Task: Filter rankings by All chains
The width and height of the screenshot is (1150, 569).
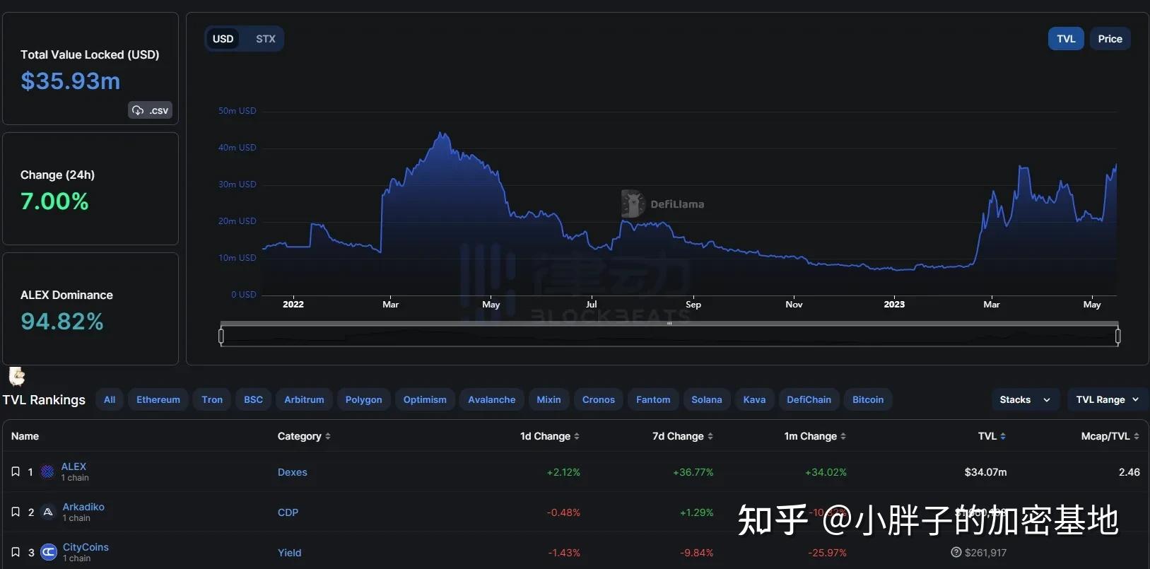Action: tap(110, 399)
